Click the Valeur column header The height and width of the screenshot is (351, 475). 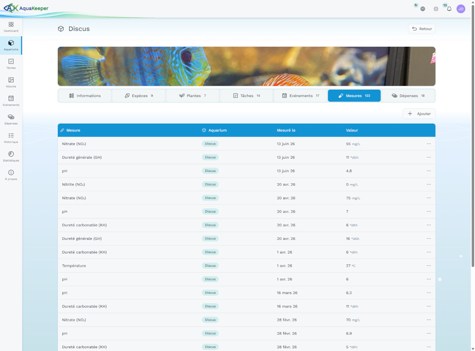click(352, 130)
